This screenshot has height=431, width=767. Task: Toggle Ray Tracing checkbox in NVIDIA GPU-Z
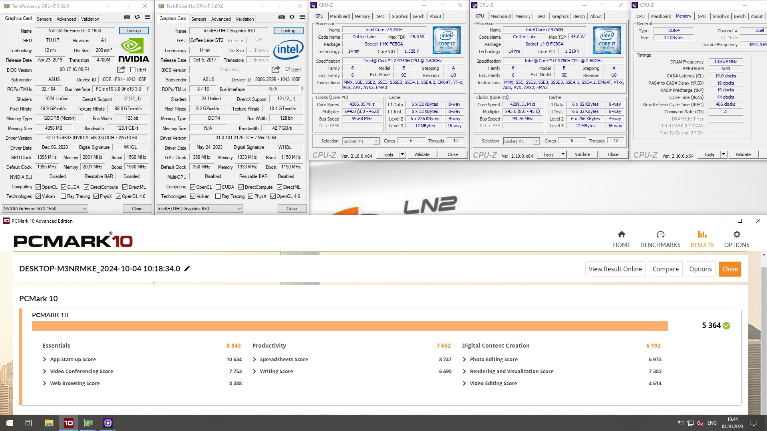click(x=63, y=196)
